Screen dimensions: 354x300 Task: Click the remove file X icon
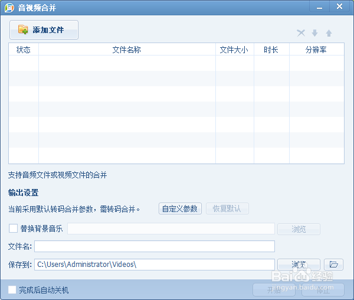point(301,33)
